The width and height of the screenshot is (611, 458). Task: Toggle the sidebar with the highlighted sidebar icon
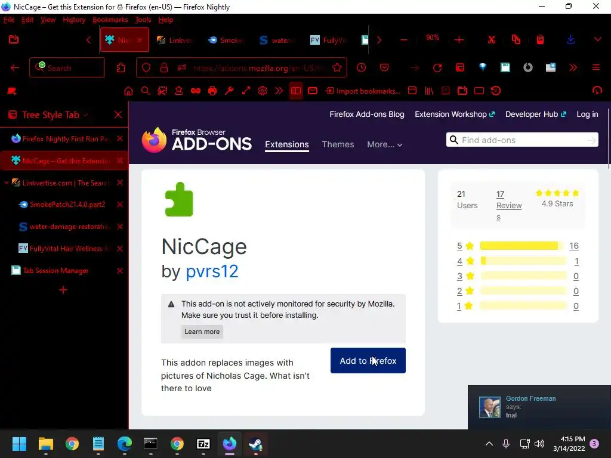tap(296, 91)
